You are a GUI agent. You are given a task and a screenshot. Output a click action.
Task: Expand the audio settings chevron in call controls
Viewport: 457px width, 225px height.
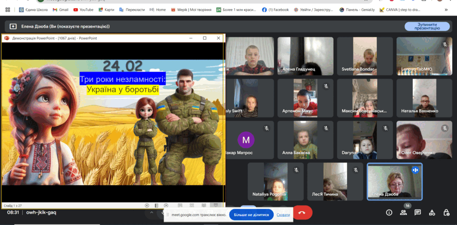coord(152,212)
